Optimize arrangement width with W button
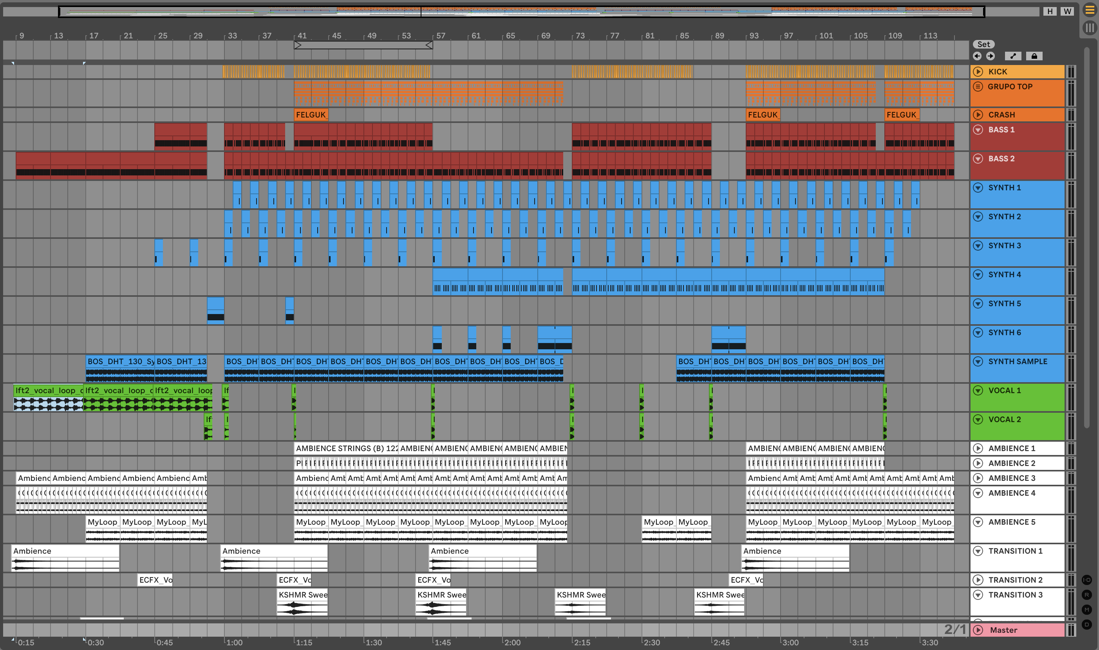This screenshot has height=650, width=1099. (1067, 11)
